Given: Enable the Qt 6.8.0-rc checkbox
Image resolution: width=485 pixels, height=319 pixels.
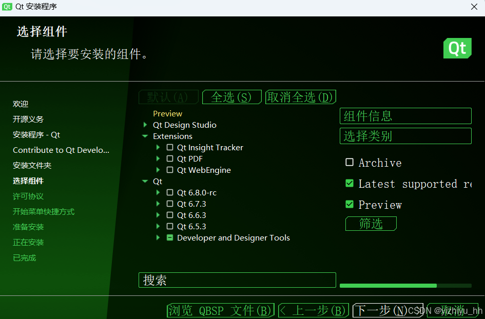Looking at the screenshot, I should [170, 192].
